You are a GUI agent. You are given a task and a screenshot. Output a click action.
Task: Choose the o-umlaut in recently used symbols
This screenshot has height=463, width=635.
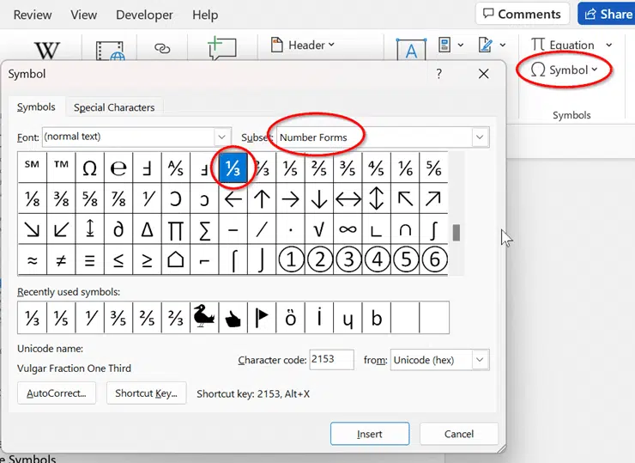pyautogui.click(x=290, y=318)
